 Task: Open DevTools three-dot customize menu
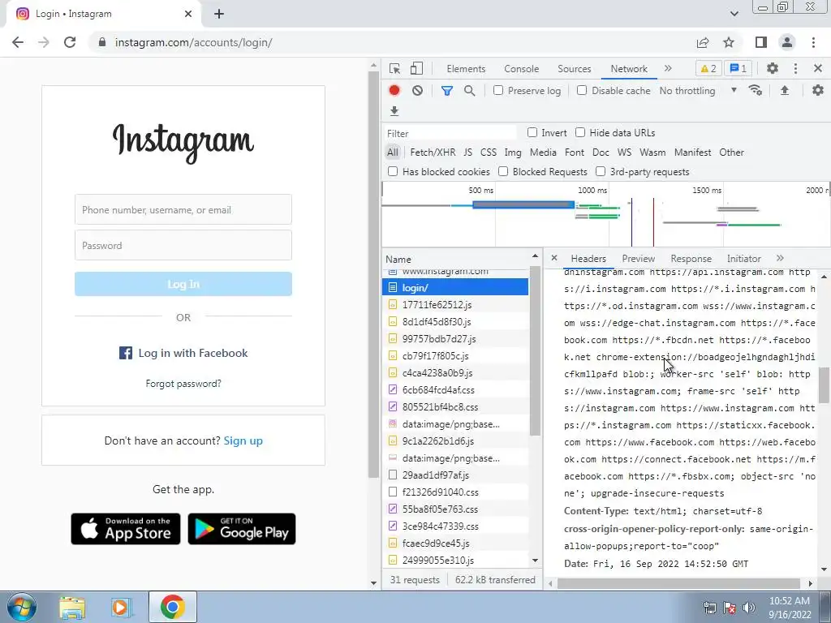[x=795, y=68]
